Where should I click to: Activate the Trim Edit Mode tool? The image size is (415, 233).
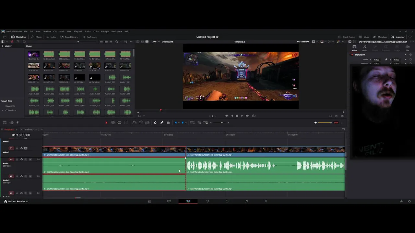(x=113, y=123)
